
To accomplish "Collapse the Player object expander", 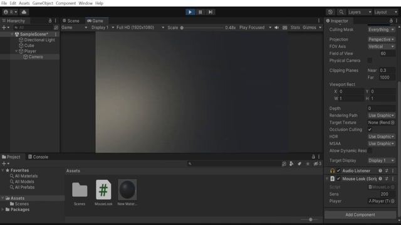I will pyautogui.click(x=16, y=51).
